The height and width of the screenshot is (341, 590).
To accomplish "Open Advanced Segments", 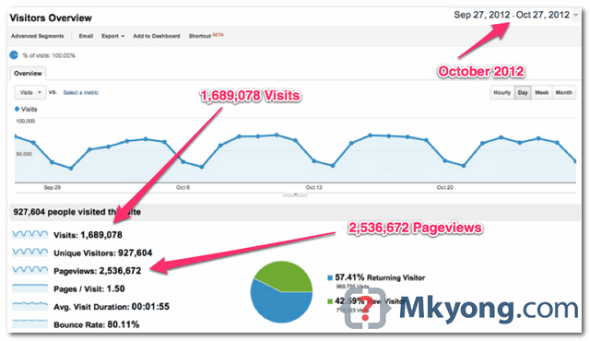I will click(x=37, y=36).
